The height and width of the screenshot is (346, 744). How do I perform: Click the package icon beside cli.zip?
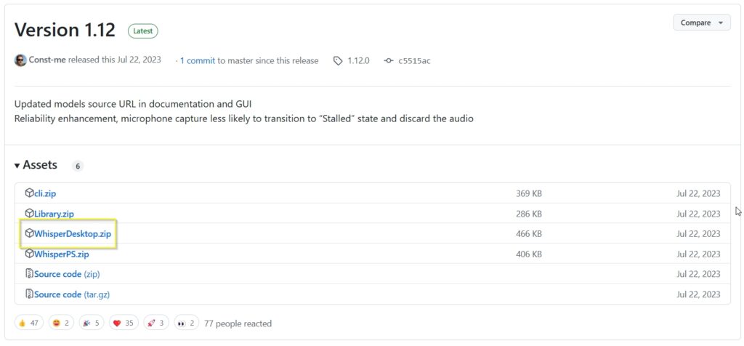coord(29,193)
